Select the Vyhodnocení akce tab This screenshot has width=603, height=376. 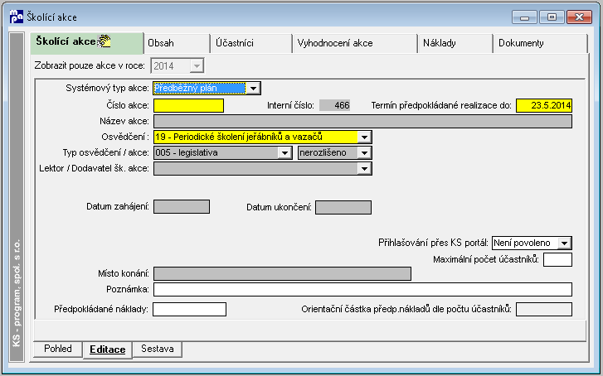[354, 43]
